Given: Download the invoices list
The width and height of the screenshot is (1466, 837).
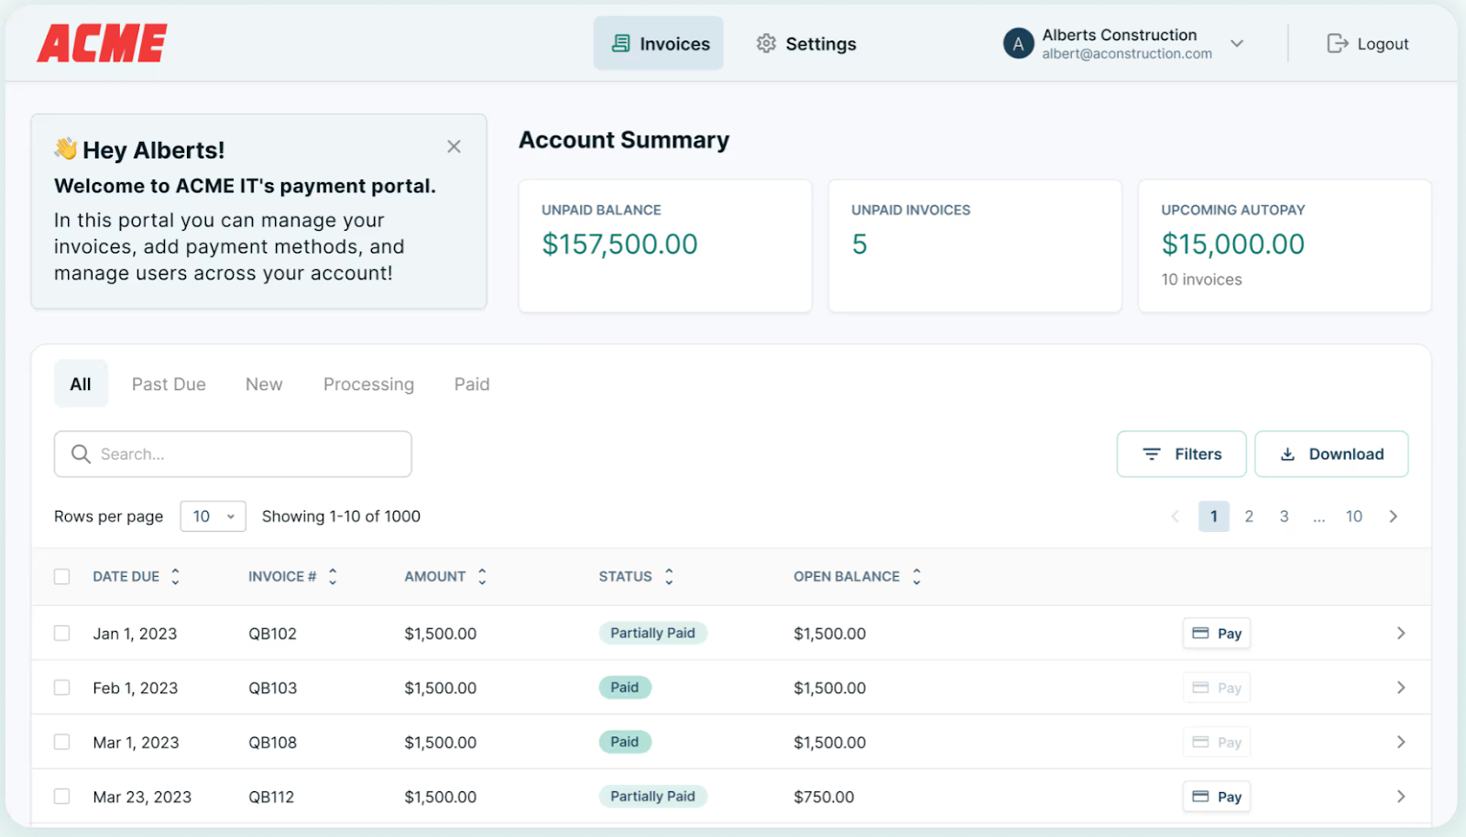Looking at the screenshot, I should (x=1331, y=454).
